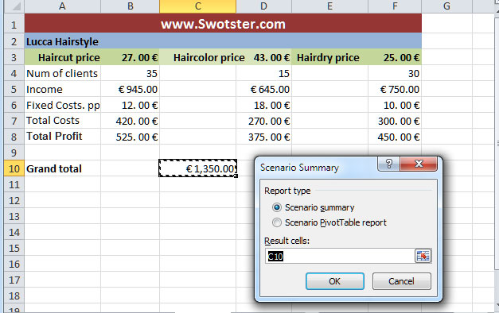This screenshot has width=499, height=313.
Task: Select column D header
Action: 263,6
